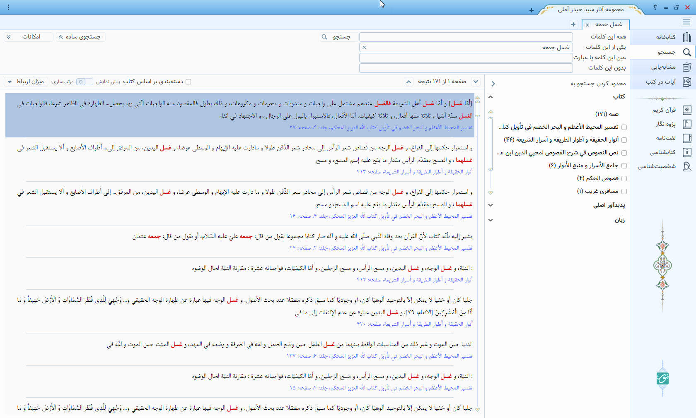696x418 pixels.
Task: Add a new window tab with plus
Action: [532, 10]
